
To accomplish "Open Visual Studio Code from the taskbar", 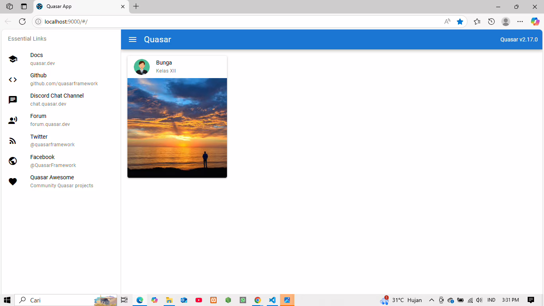I will 272,300.
